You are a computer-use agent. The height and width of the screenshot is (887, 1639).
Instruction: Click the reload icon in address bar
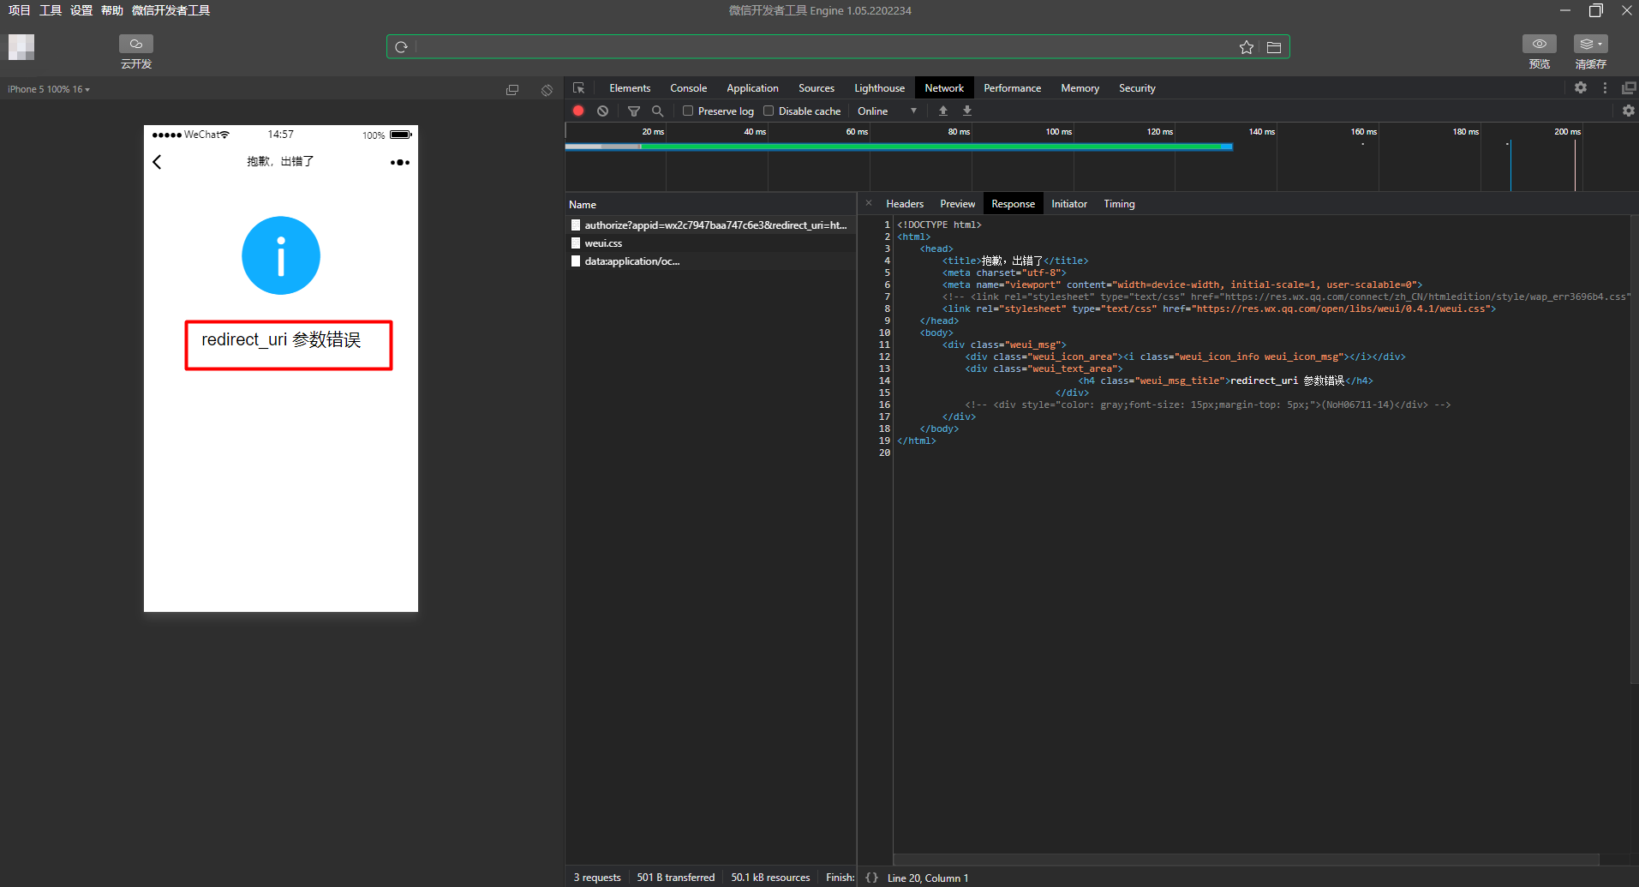401,47
